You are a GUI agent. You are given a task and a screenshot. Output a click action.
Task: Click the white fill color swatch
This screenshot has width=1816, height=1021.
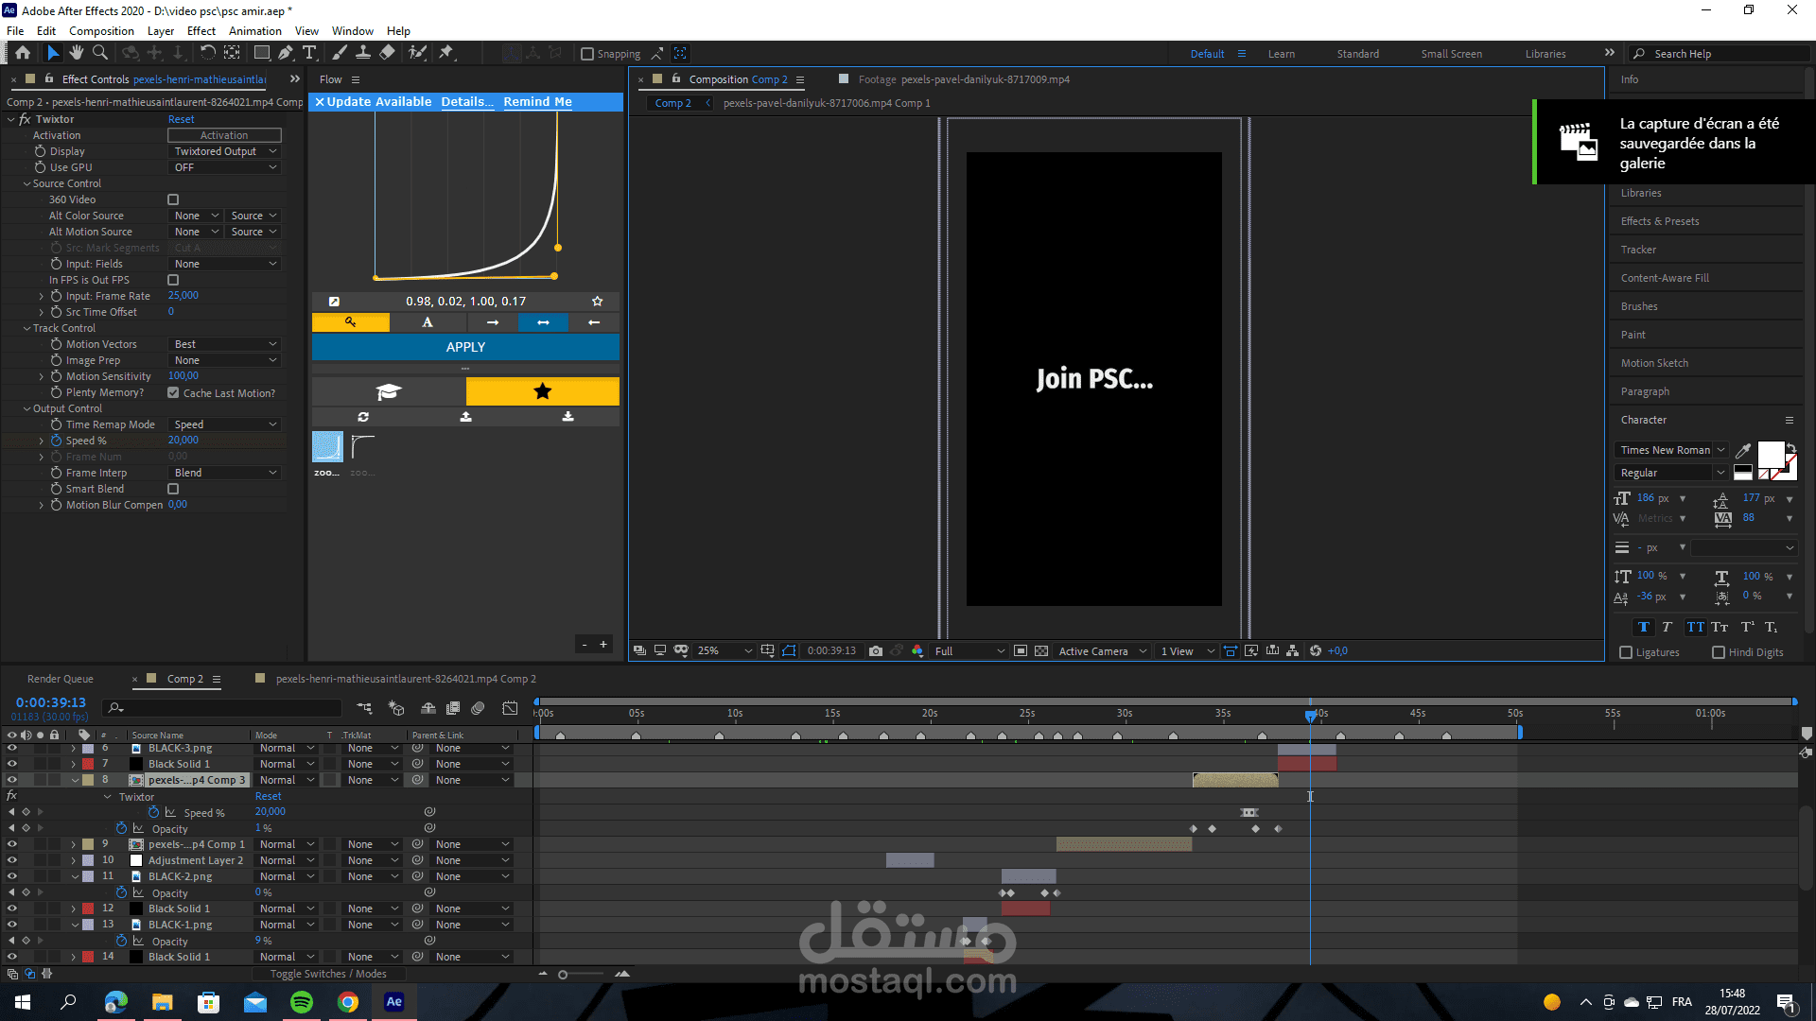click(1770, 455)
